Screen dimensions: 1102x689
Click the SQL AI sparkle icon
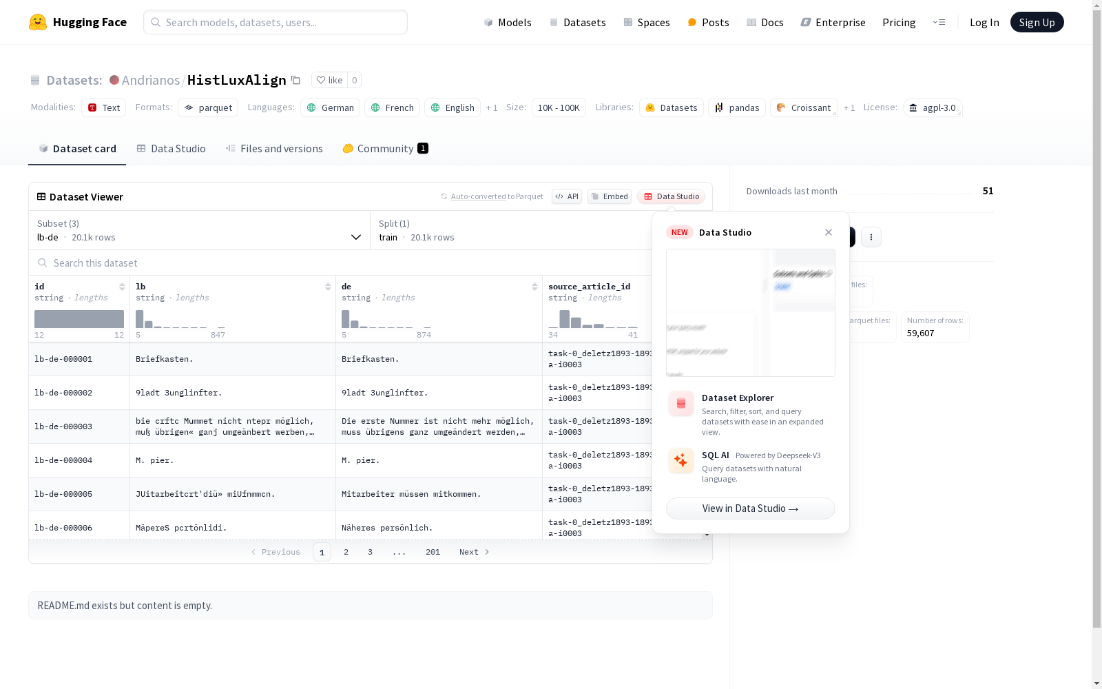(x=680, y=460)
